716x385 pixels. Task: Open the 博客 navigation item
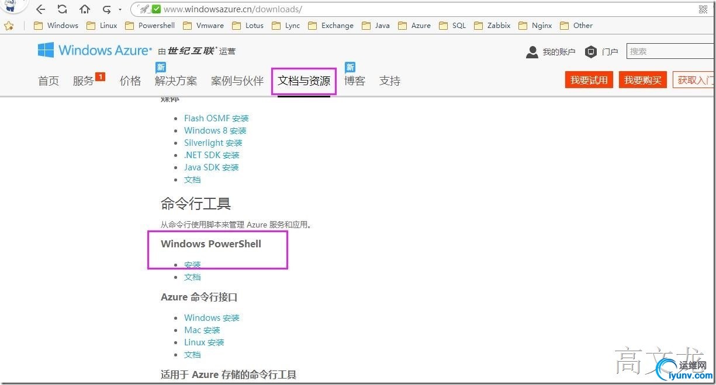coord(355,81)
